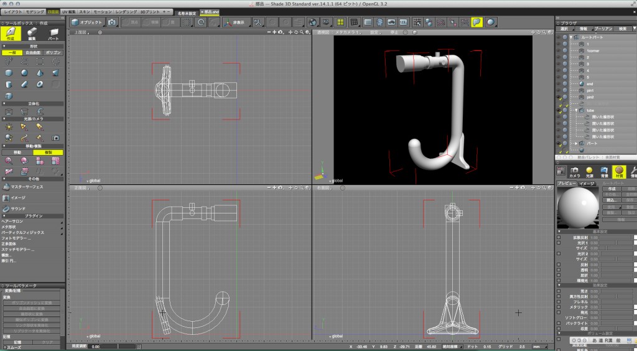This screenshot has width=637, height=351.
Task: Toggle the 反射 checkbox
Action: [559, 264]
